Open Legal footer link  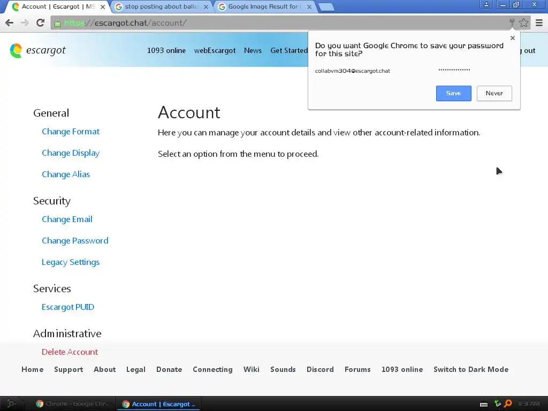coord(136,369)
